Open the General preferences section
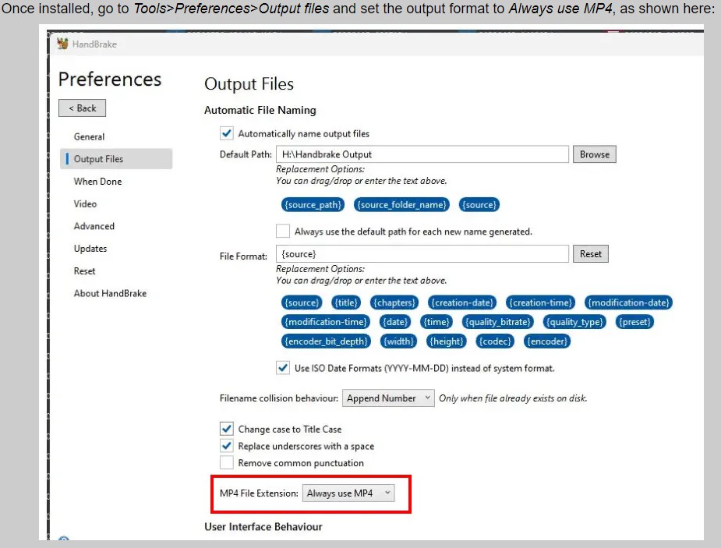721x548 pixels. pyautogui.click(x=89, y=136)
